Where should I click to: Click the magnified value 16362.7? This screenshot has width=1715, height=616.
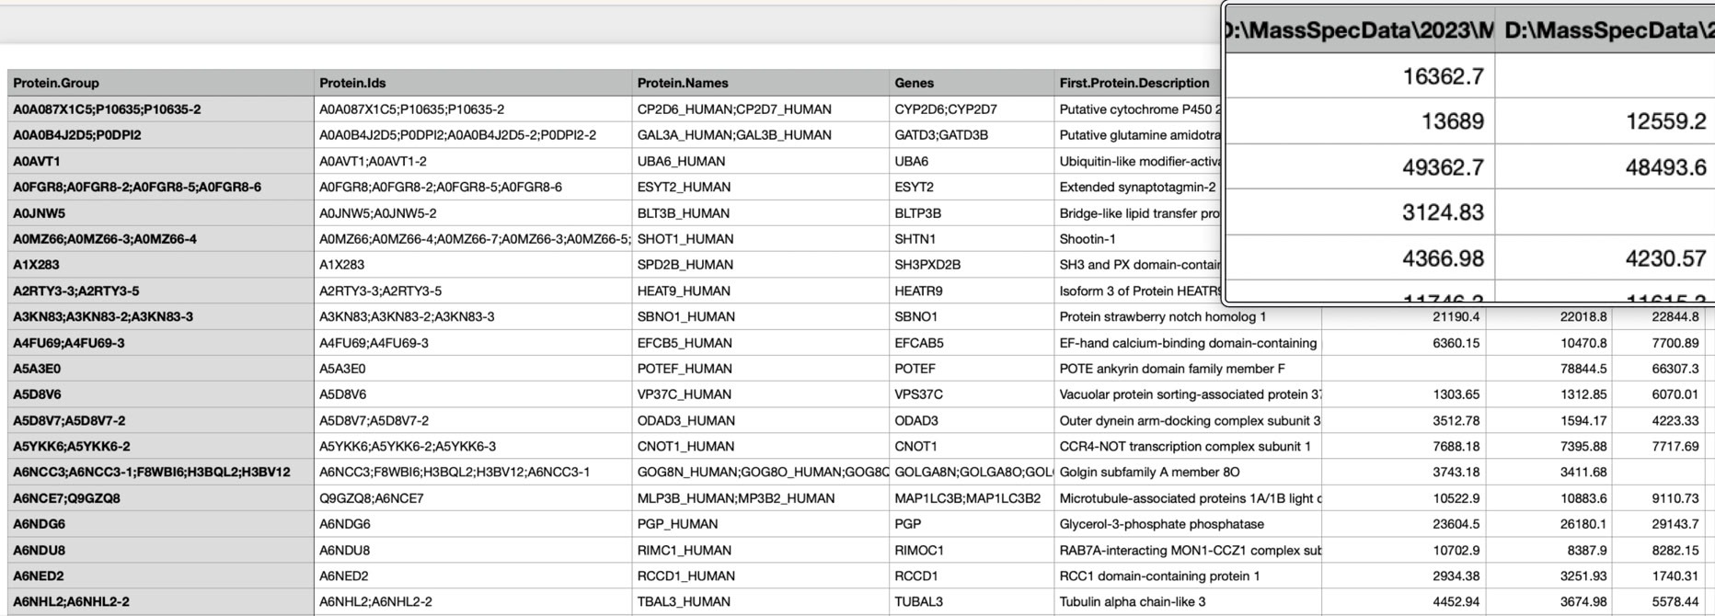click(1443, 76)
